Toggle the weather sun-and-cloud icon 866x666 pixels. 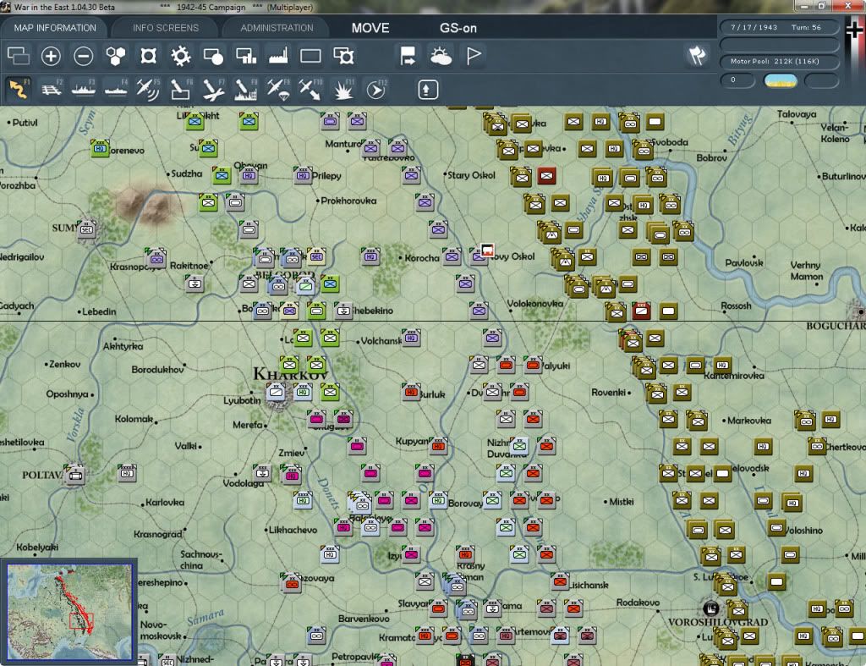(441, 56)
